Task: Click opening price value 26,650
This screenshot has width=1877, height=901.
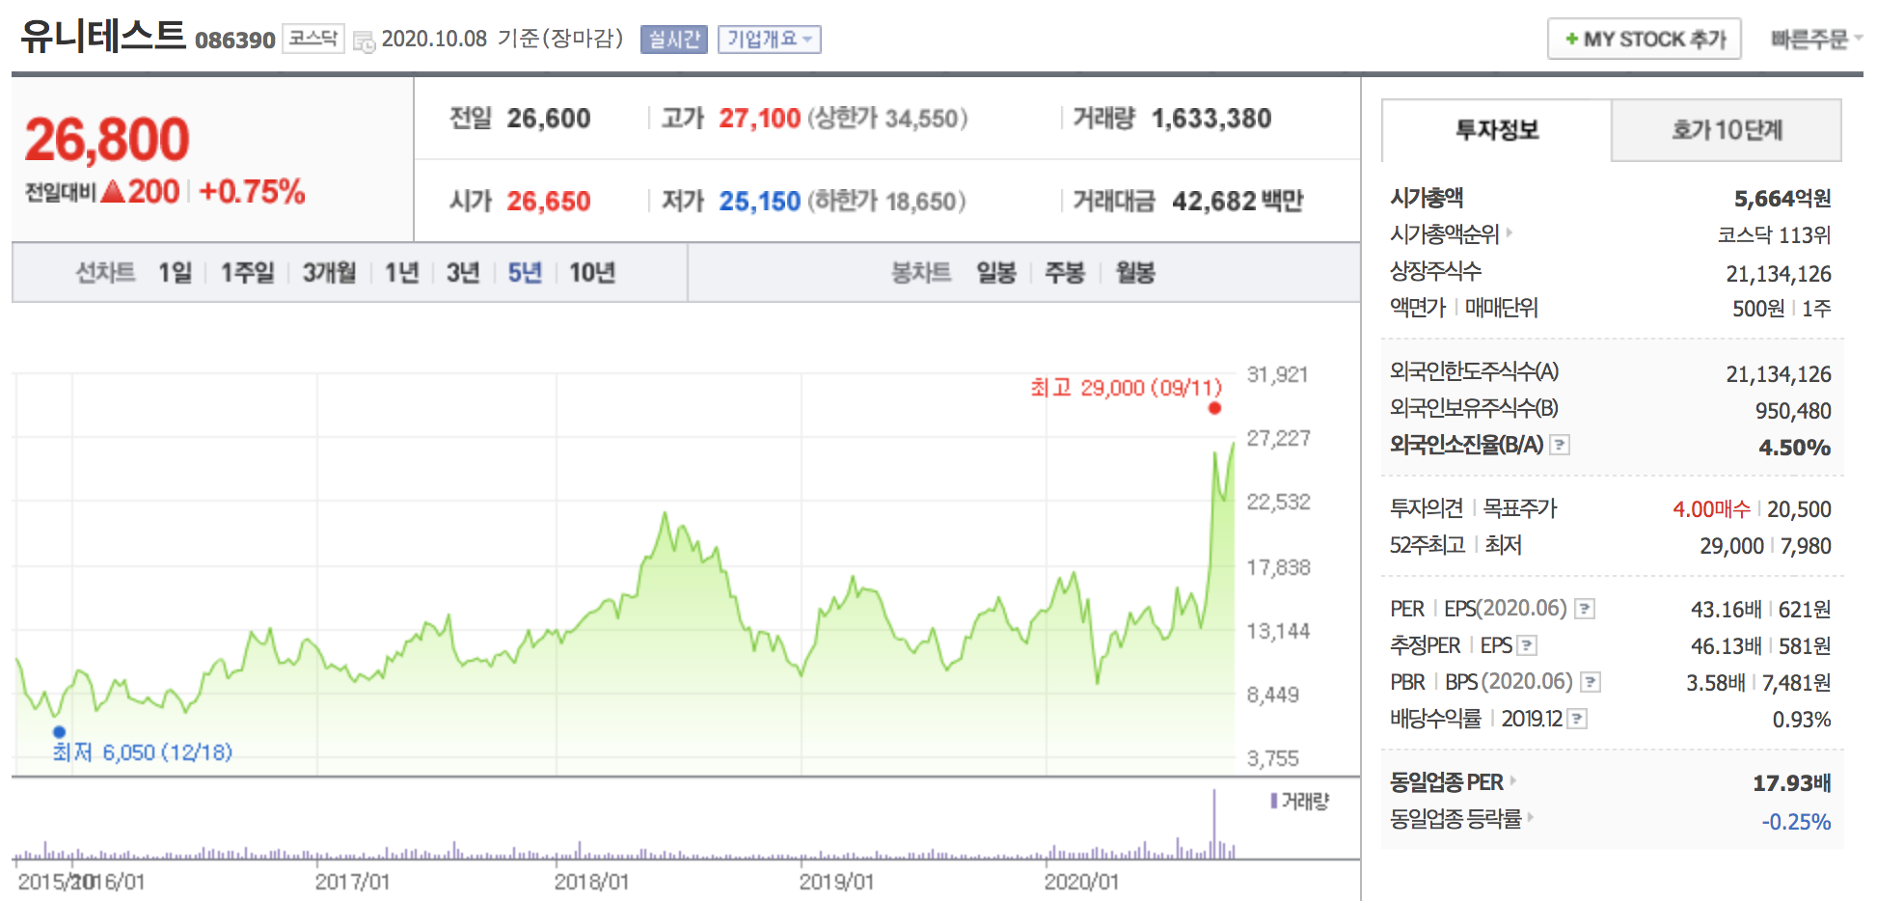Action: tap(549, 202)
